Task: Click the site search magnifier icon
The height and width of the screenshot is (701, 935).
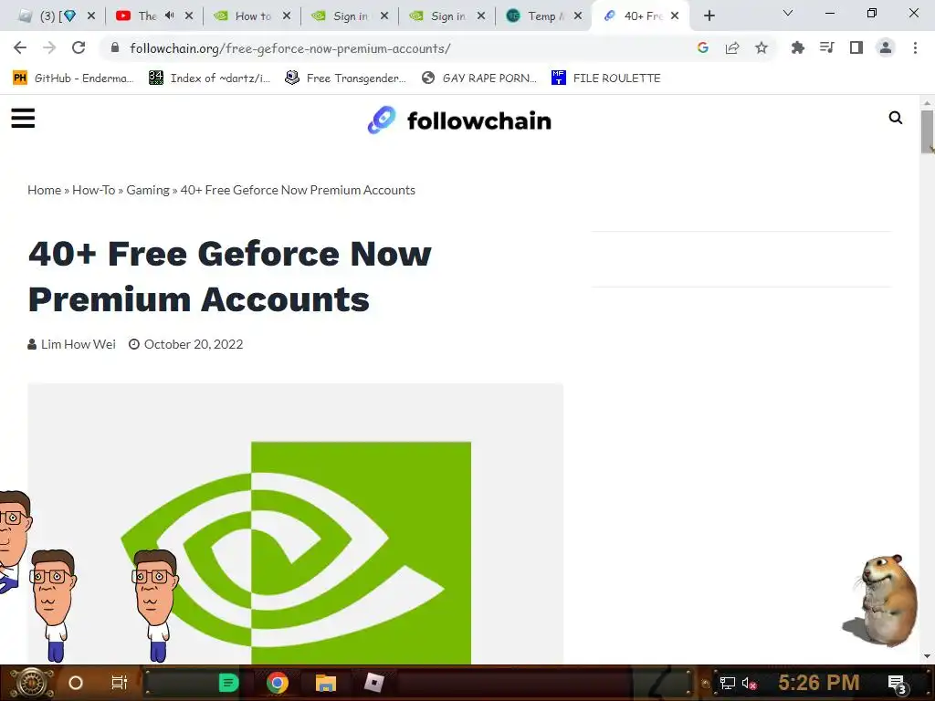Action: pyautogui.click(x=895, y=118)
